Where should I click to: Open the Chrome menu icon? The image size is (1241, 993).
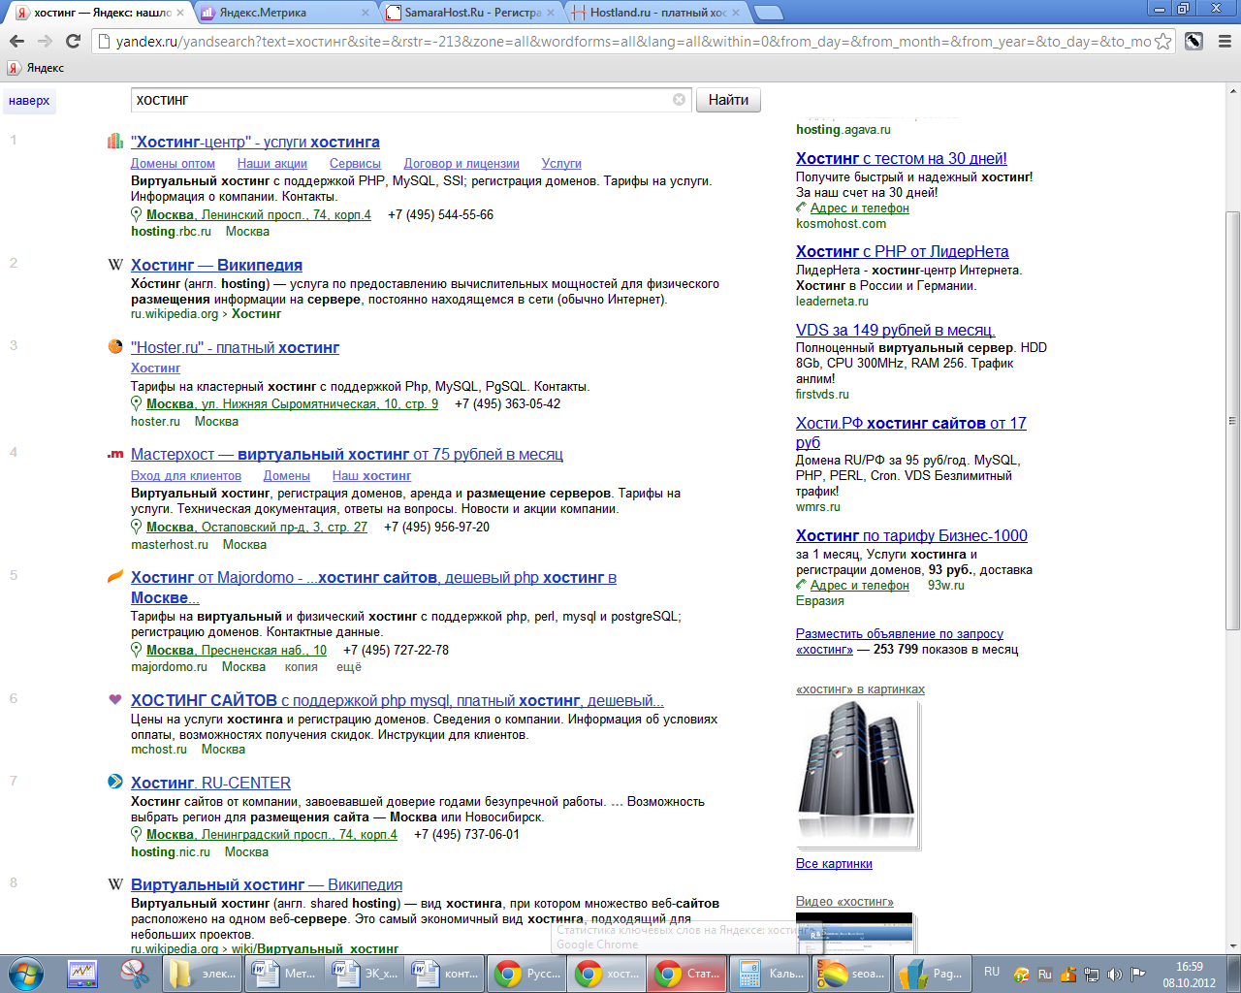click(x=1224, y=42)
